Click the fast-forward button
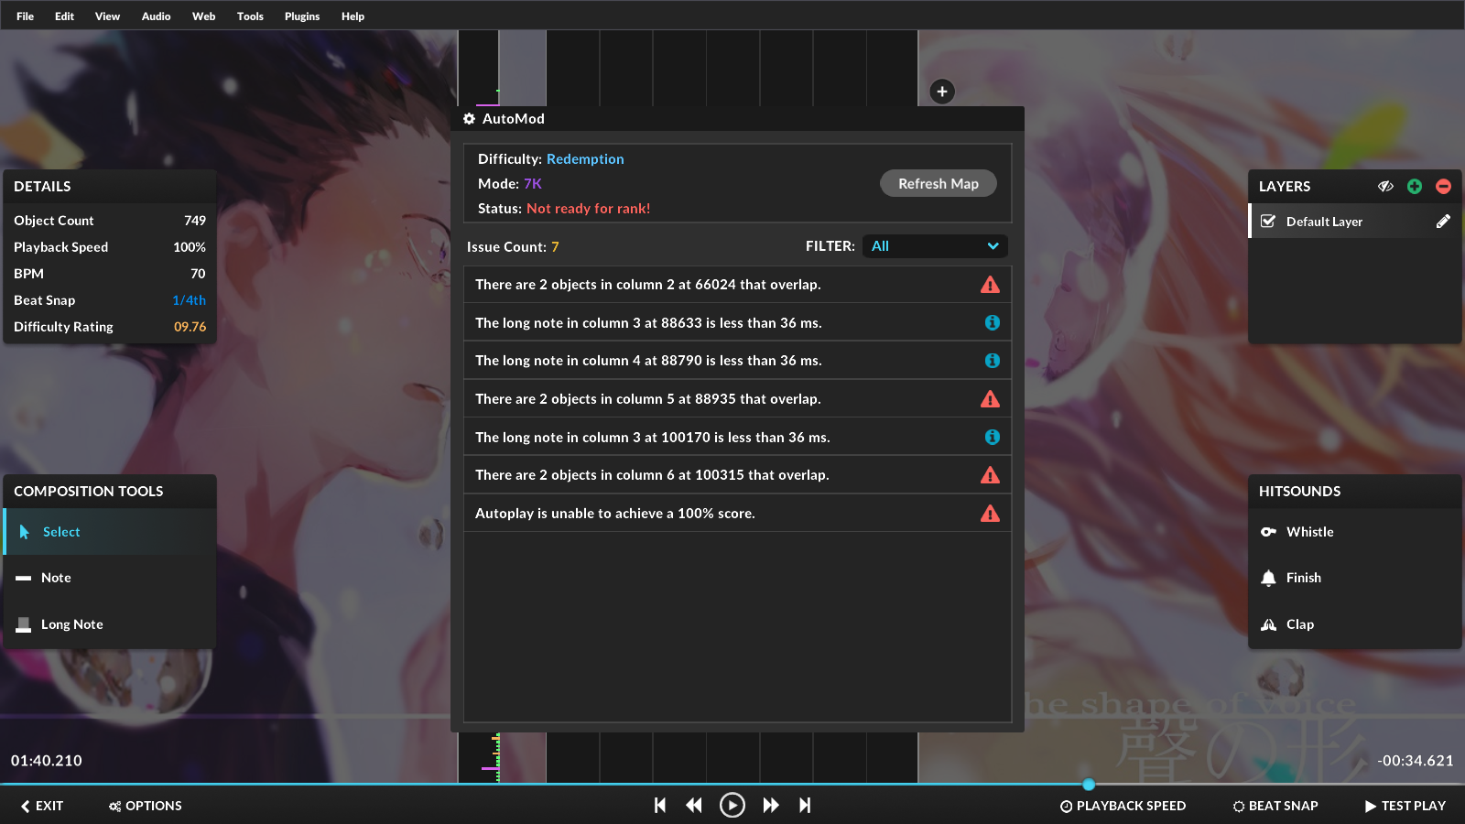 click(771, 805)
